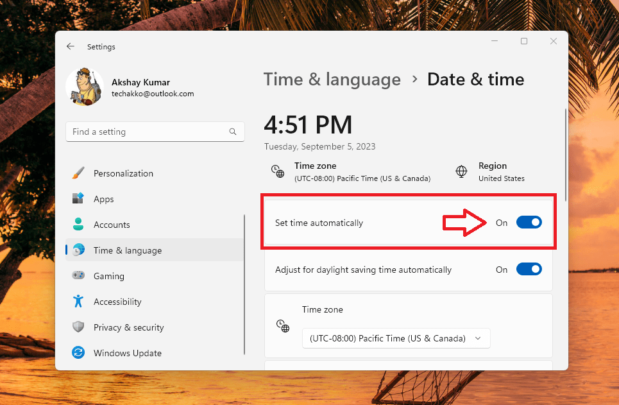Select Date & time in the breadcrumb

[x=475, y=79]
